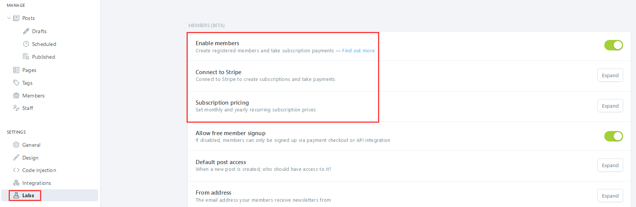Collapse the Posts tree chevron
This screenshot has height=207, width=636.
9,18
